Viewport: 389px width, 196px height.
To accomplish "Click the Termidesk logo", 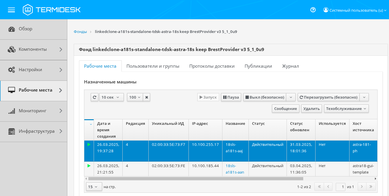I will click(x=52, y=10).
